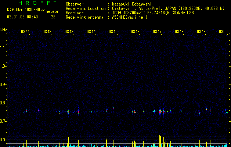Click the 'Observer' field label
This screenshot has width=231, height=147.
[x=75, y=4]
